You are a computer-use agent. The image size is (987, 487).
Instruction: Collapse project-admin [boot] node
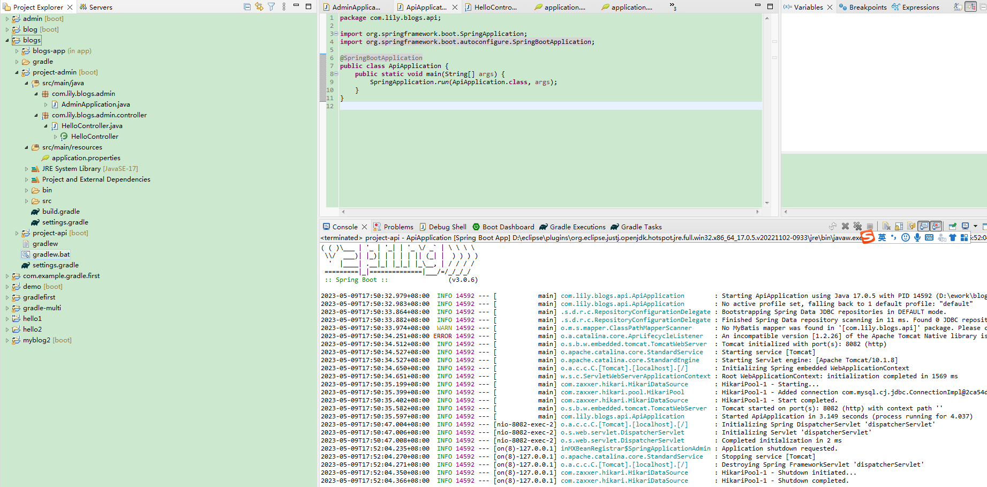[x=17, y=72]
